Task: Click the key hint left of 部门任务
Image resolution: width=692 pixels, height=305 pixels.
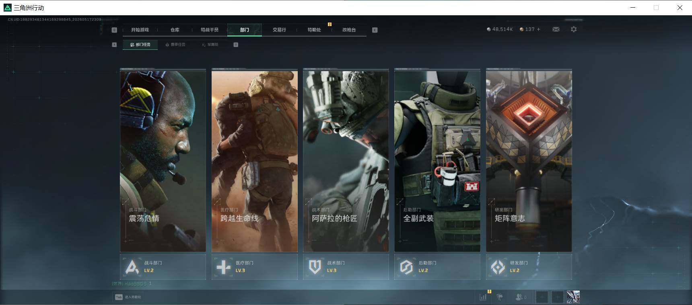Action: tap(114, 45)
